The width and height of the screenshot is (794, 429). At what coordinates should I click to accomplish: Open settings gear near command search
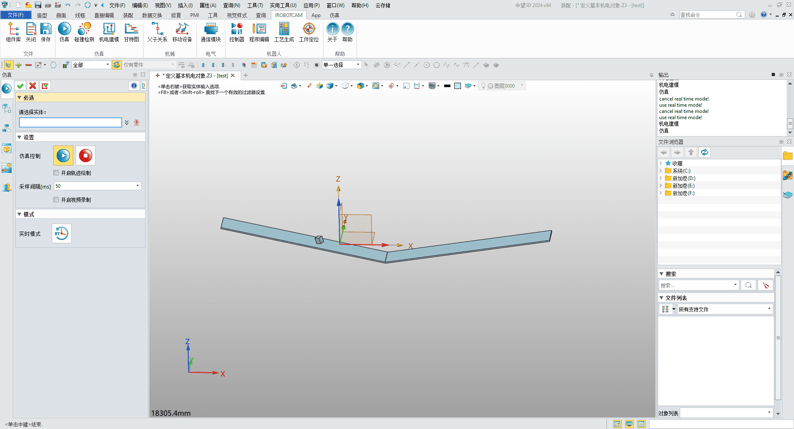point(752,14)
